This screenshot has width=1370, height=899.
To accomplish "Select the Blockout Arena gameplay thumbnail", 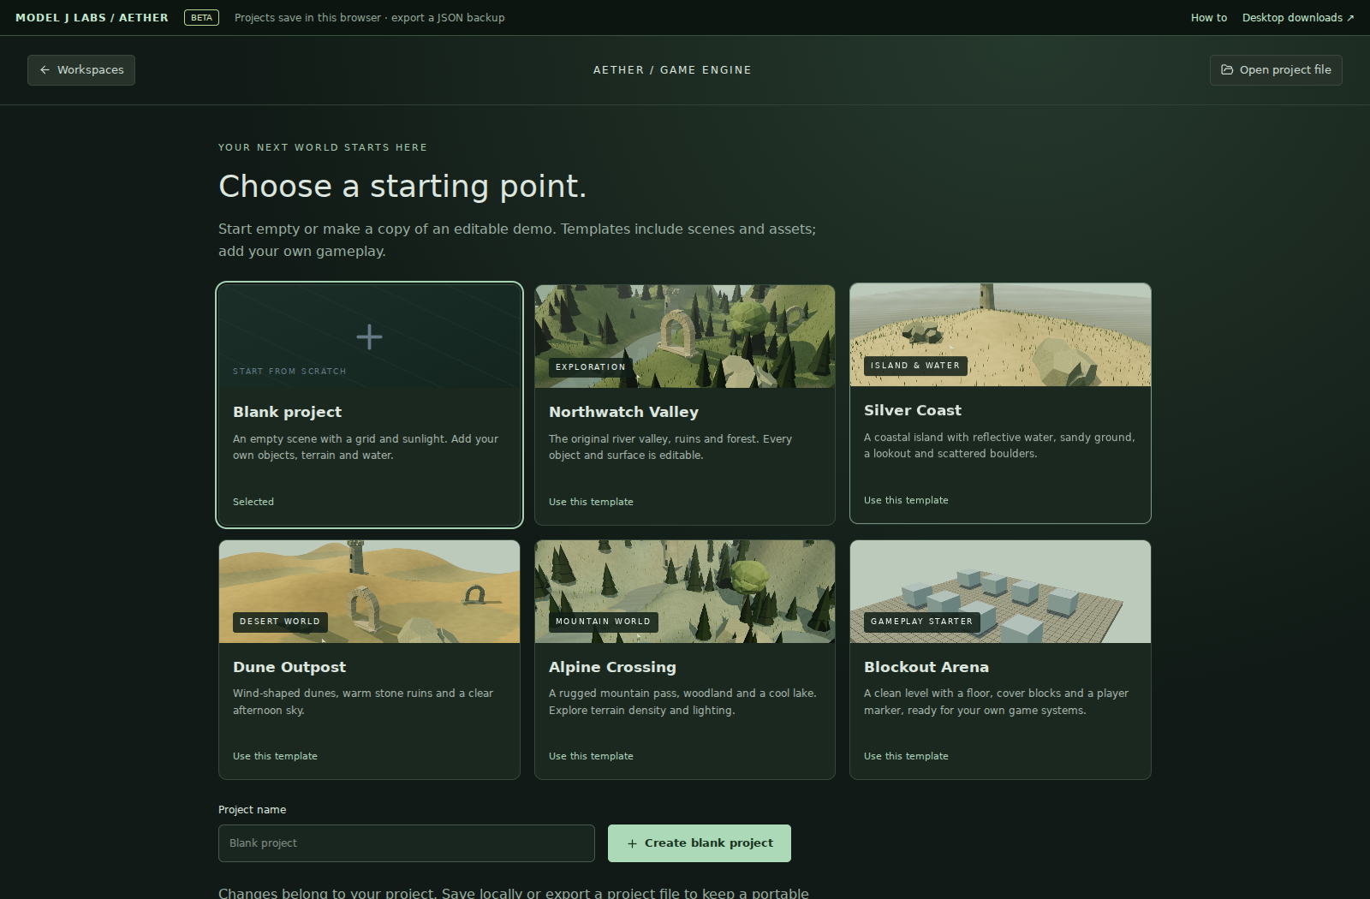I will [x=1000, y=592].
